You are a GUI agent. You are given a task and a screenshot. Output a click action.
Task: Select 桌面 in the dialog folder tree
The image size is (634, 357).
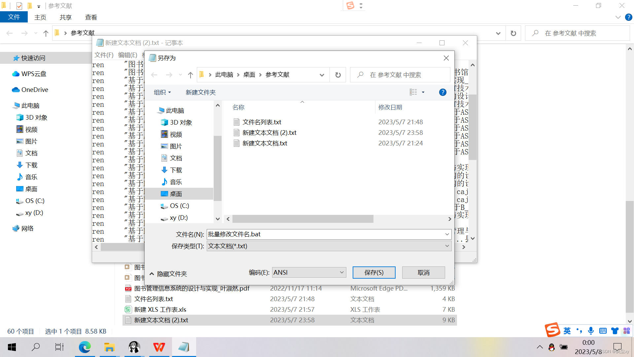176,194
